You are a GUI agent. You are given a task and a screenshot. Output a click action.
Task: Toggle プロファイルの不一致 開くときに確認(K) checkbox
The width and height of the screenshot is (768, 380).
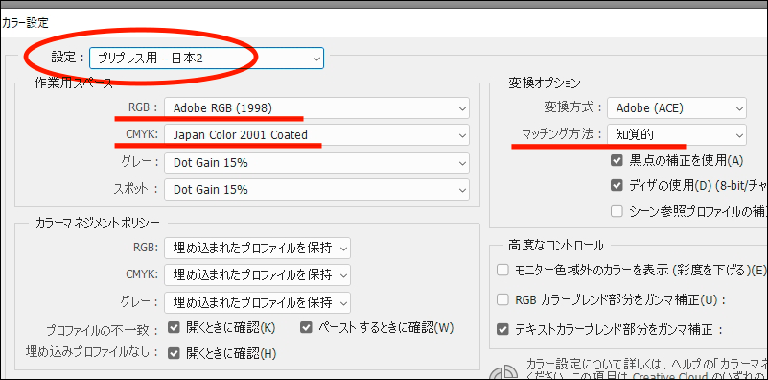(x=174, y=327)
